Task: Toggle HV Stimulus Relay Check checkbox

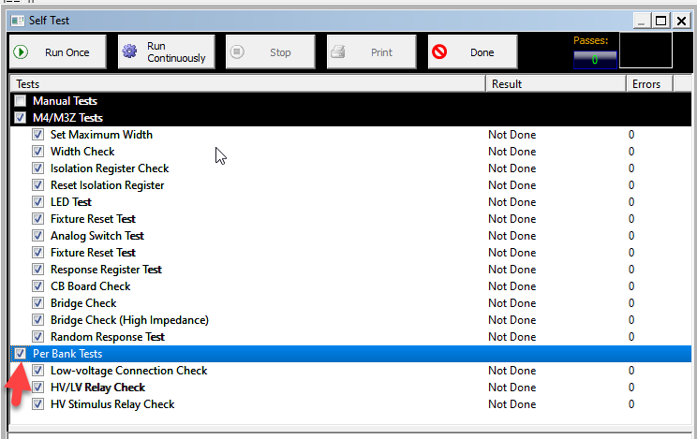Action: [x=38, y=404]
